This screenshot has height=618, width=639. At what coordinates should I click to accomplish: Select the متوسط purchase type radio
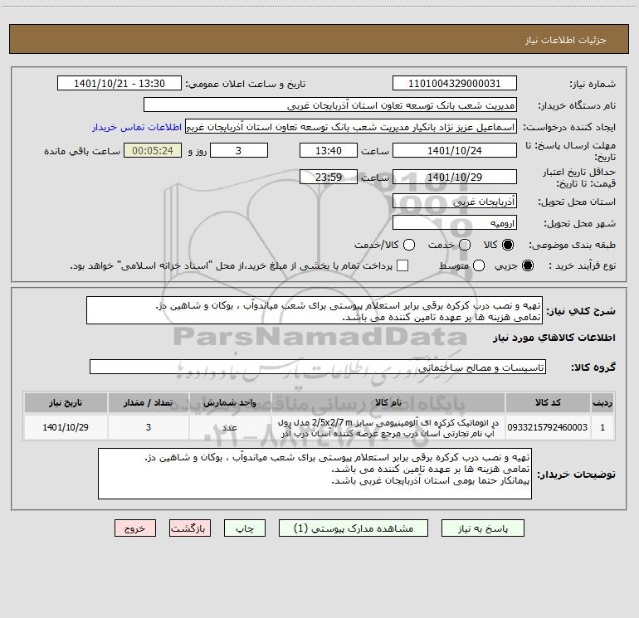pyautogui.click(x=479, y=265)
